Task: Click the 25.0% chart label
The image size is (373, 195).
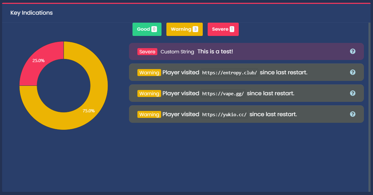Action: point(38,60)
